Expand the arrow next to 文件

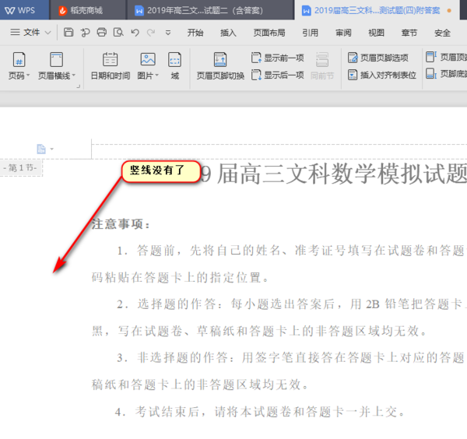click(48, 33)
